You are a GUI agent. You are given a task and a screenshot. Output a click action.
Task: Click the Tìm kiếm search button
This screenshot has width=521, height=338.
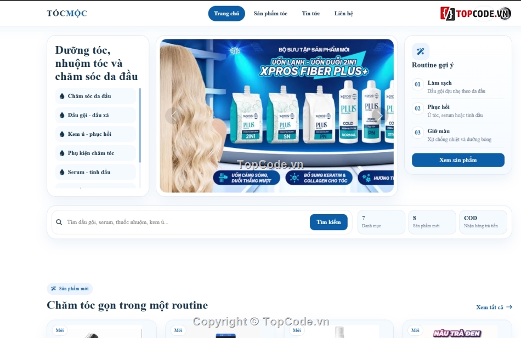click(x=329, y=222)
